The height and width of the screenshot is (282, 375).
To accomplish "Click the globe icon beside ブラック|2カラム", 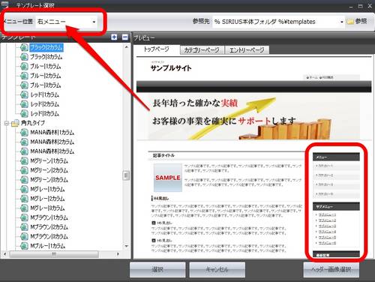I will 24,47.
